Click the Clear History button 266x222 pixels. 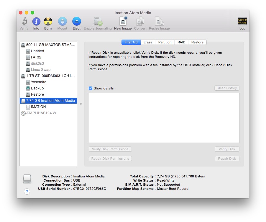pos(227,88)
